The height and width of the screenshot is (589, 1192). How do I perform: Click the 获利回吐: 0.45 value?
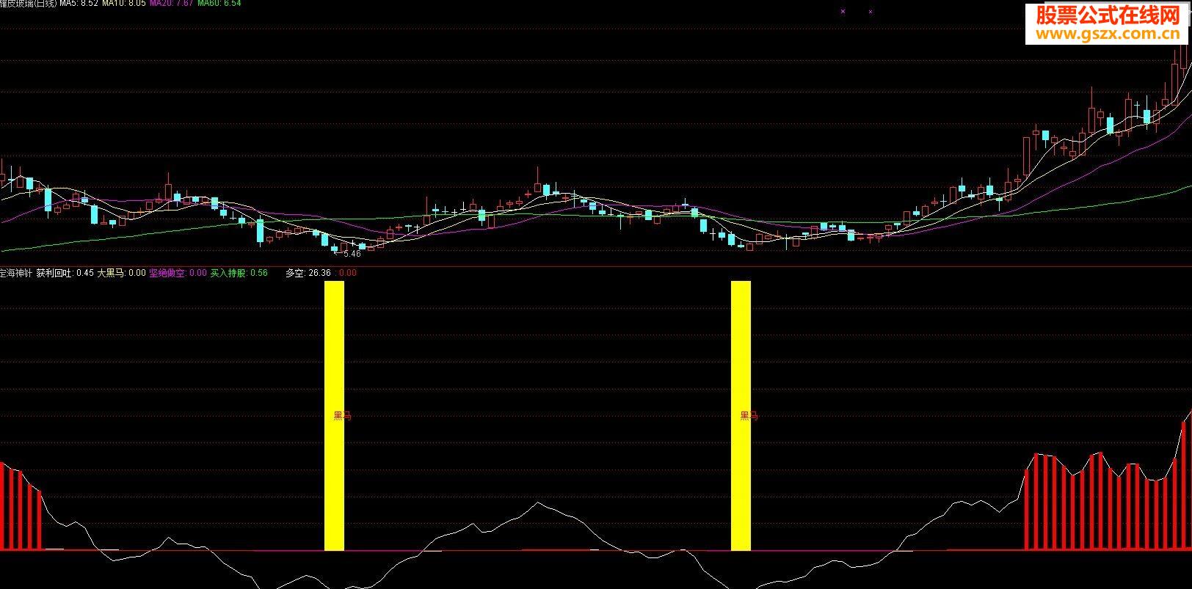pos(65,273)
